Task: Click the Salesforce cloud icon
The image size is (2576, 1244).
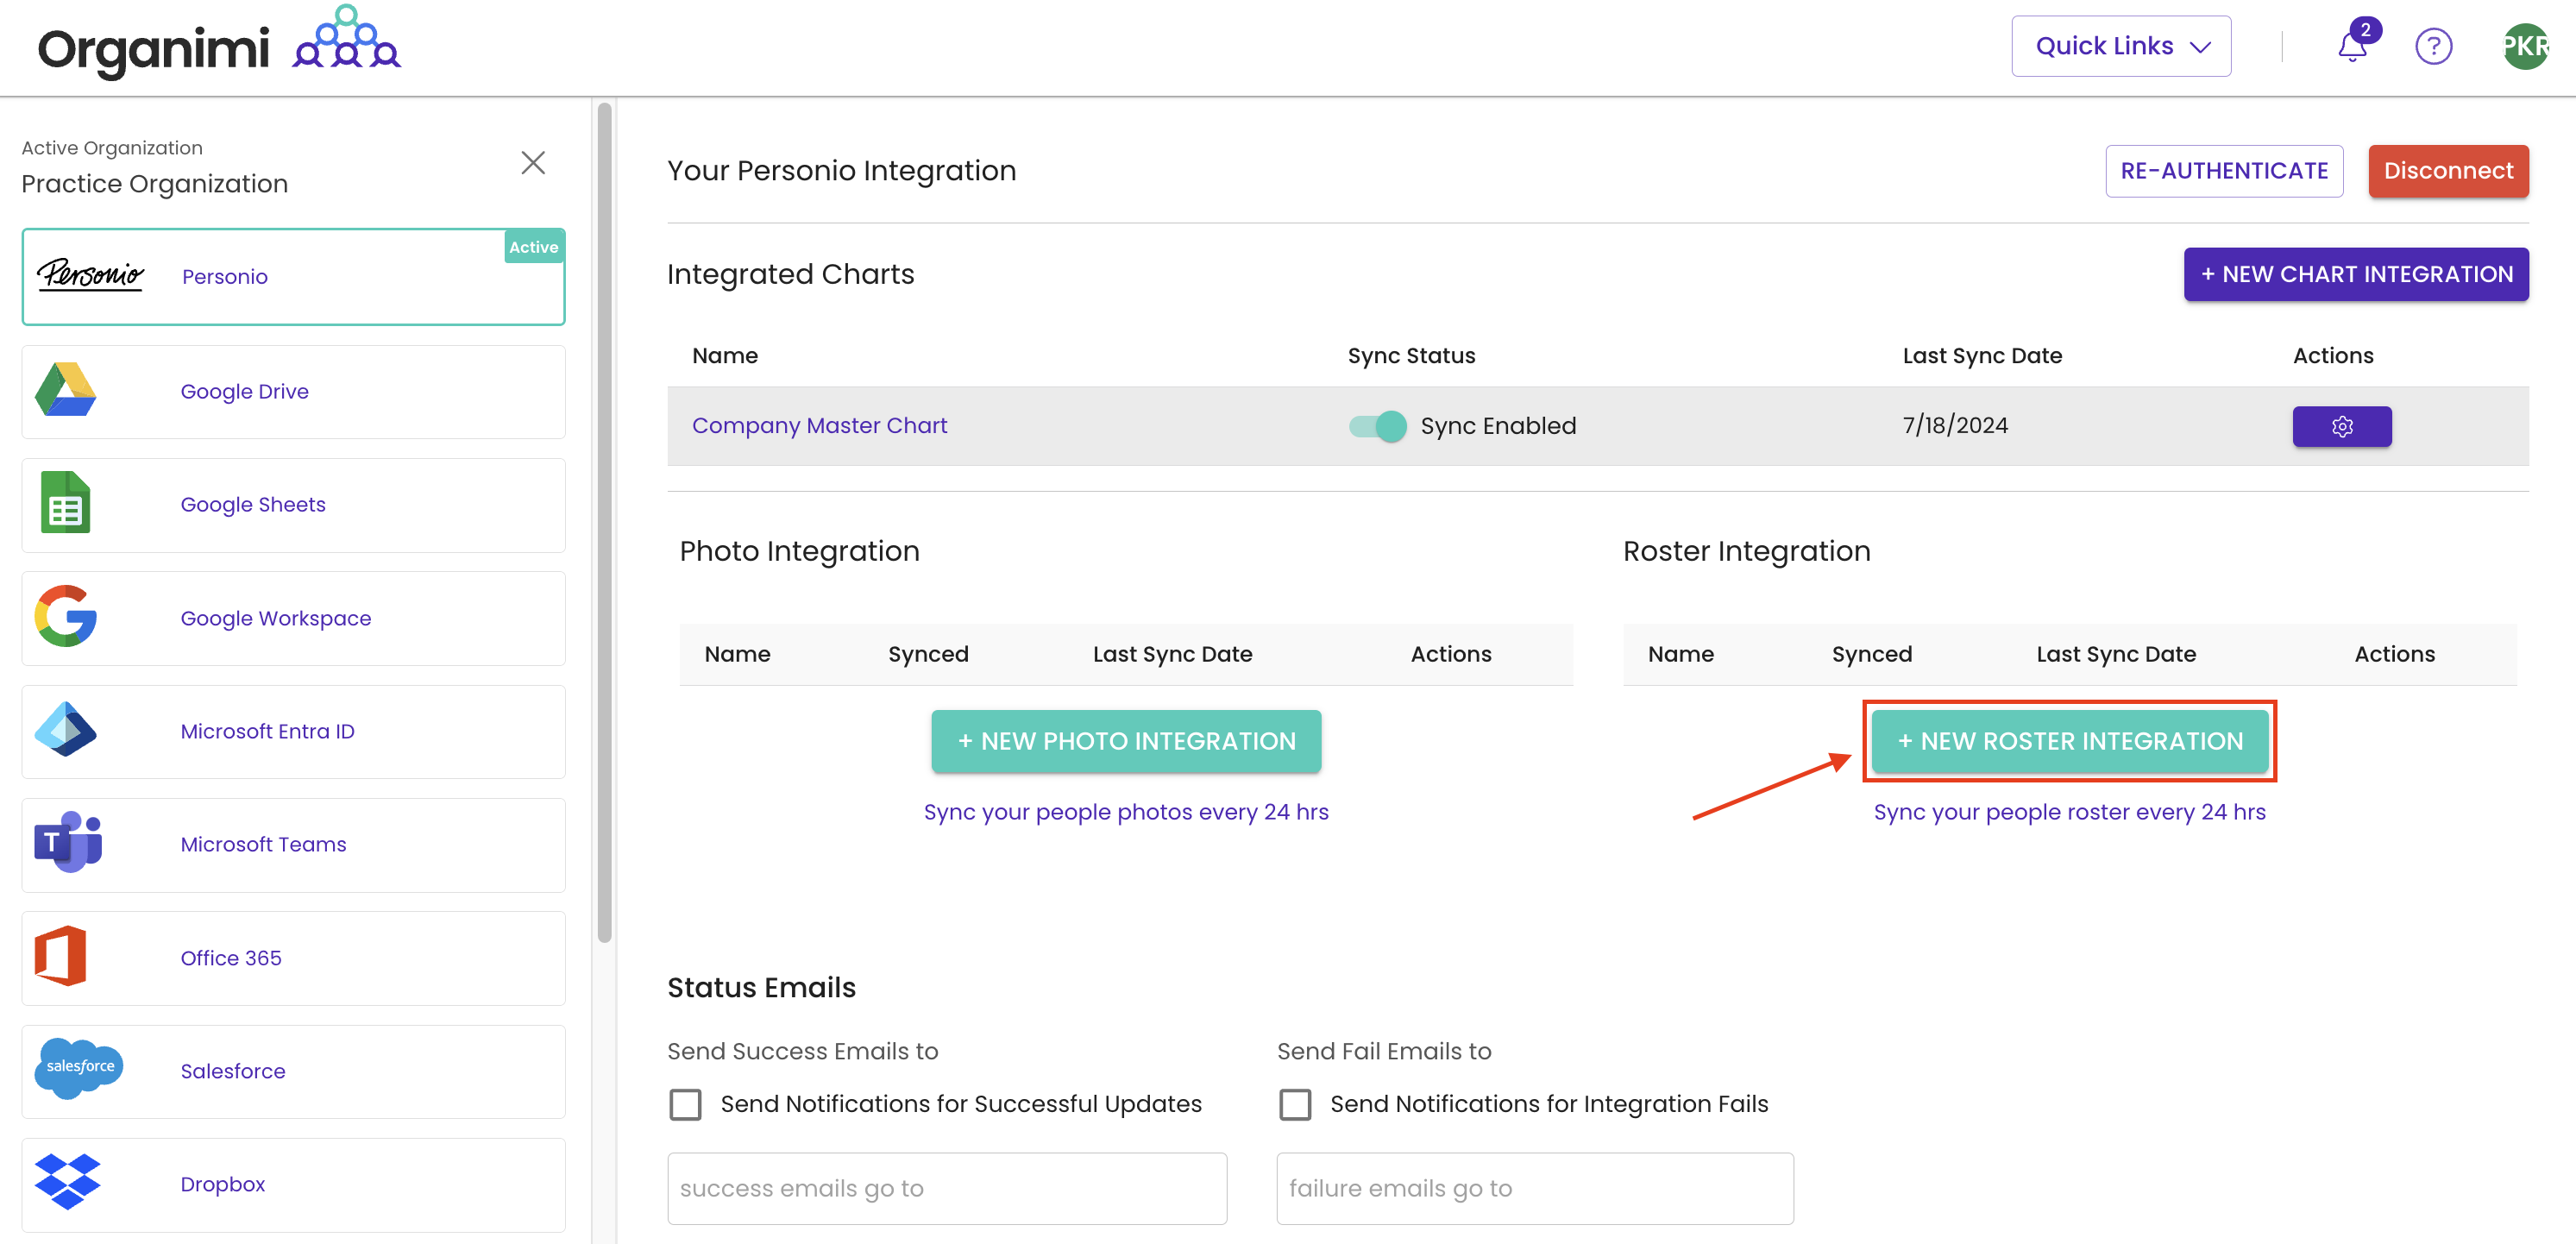Action: coord(79,1069)
